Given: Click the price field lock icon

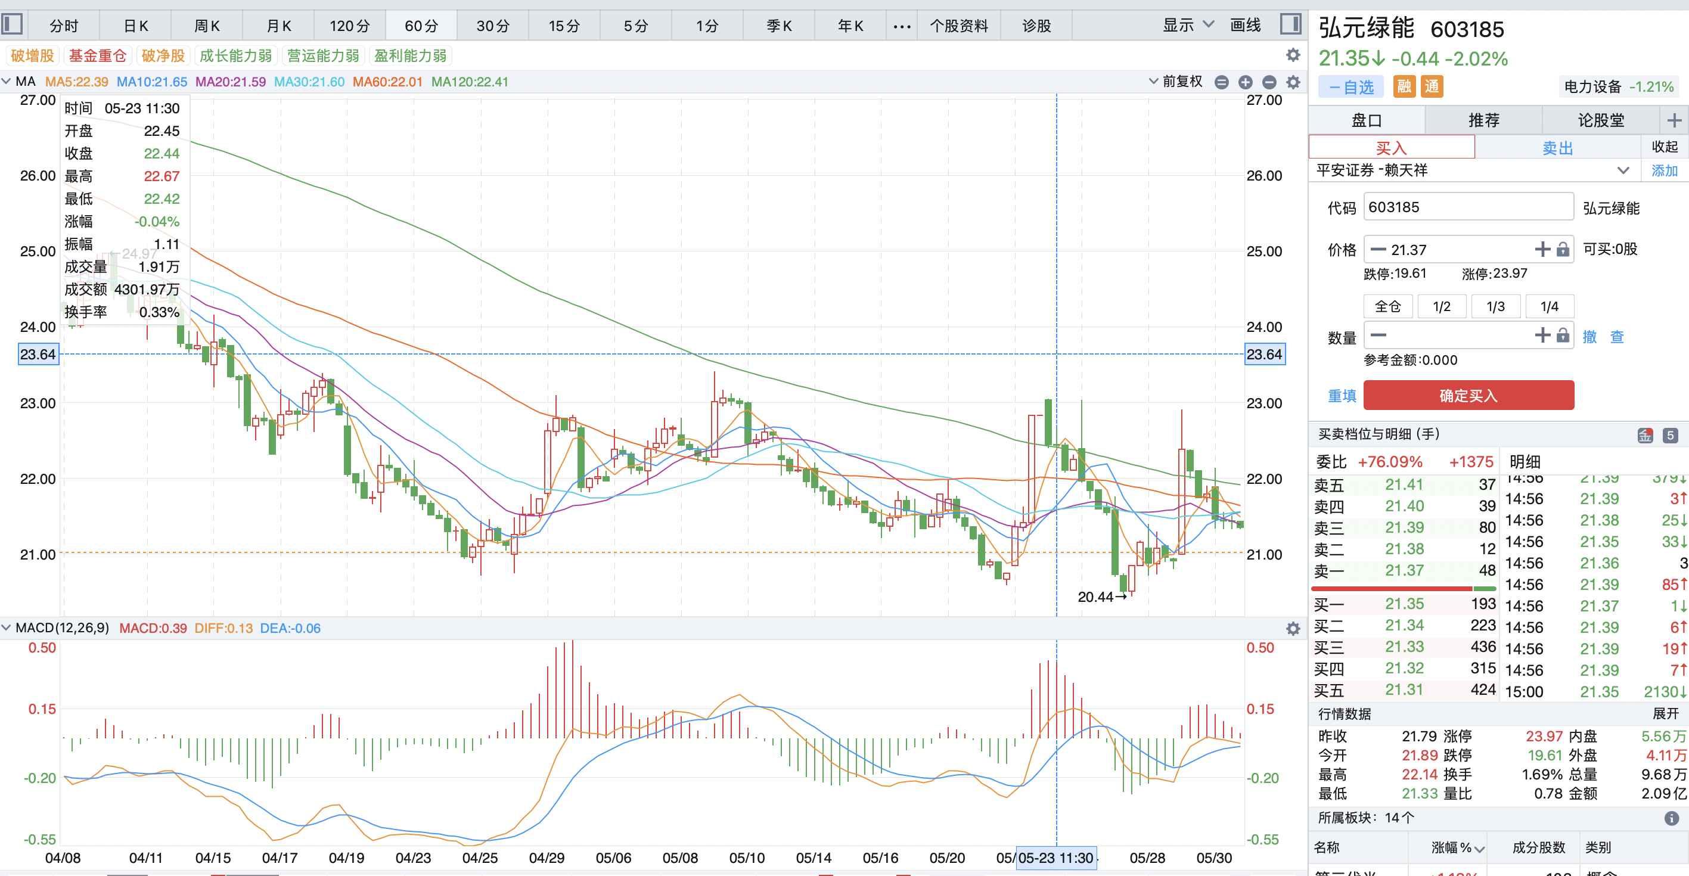Looking at the screenshot, I should point(1563,249).
